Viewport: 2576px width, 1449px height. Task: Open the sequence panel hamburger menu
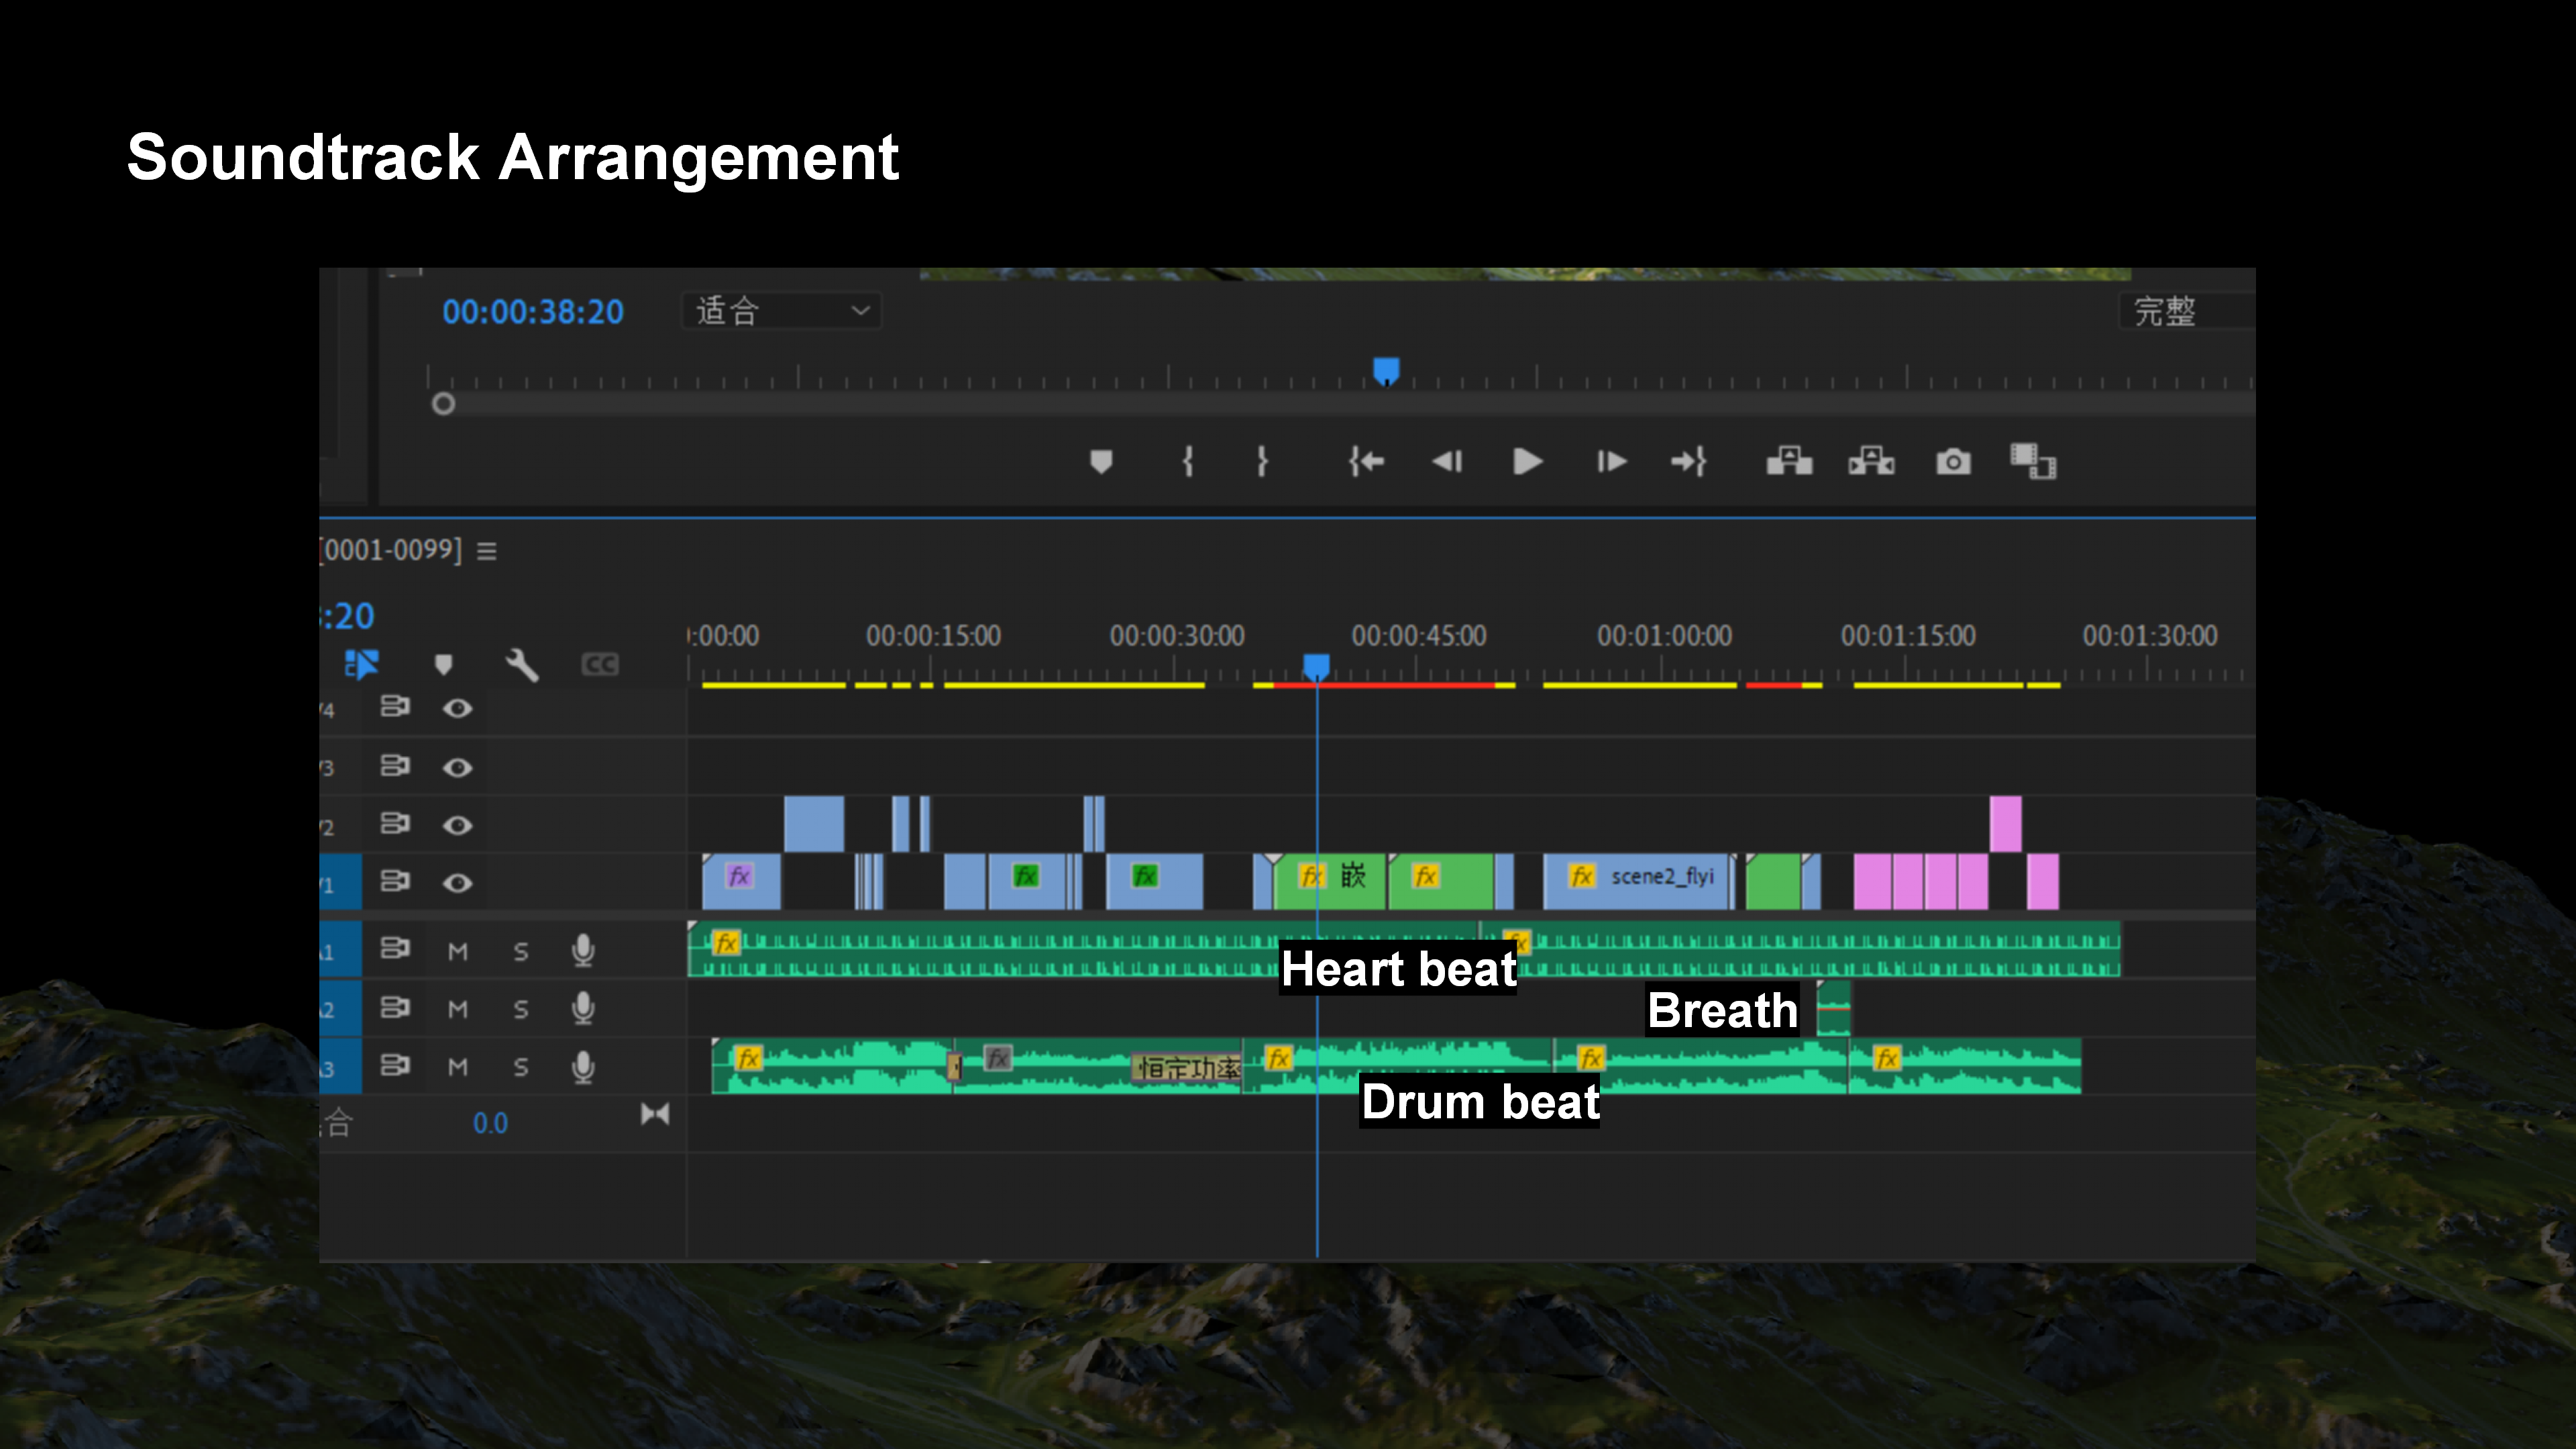(487, 551)
